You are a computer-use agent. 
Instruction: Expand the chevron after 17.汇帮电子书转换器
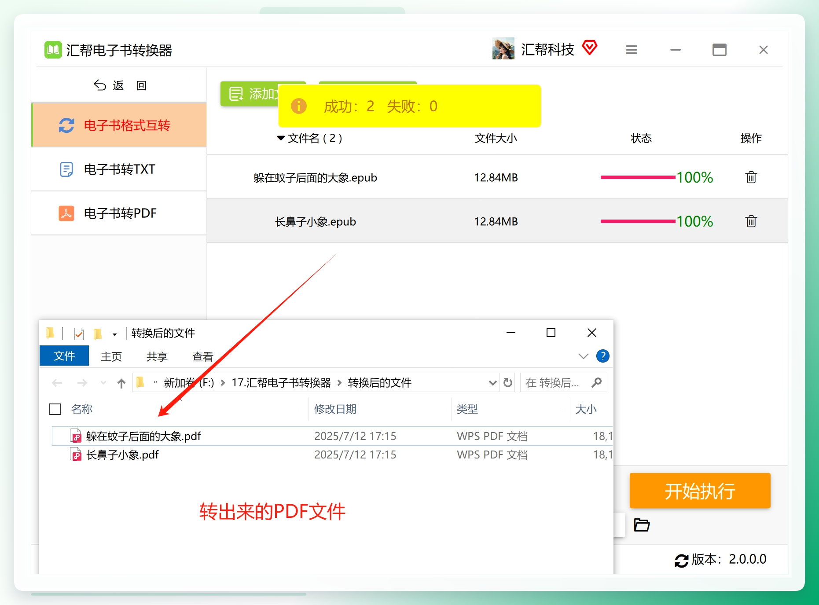pos(339,383)
